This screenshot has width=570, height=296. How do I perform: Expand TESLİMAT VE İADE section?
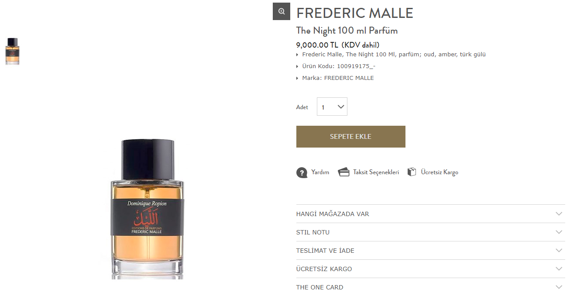pyautogui.click(x=430, y=251)
